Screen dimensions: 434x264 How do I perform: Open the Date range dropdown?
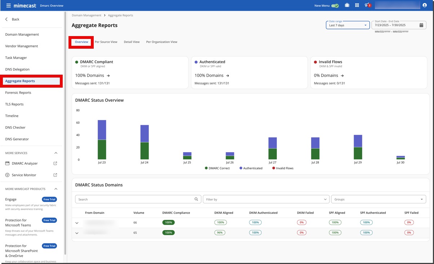click(348, 25)
